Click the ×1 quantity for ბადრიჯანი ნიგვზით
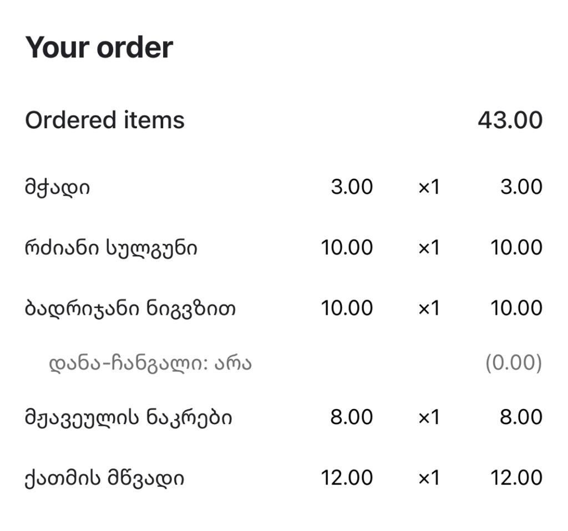This screenshot has height=531, width=568. [x=429, y=309]
